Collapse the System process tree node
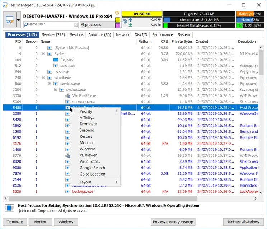 (x=43, y=53)
